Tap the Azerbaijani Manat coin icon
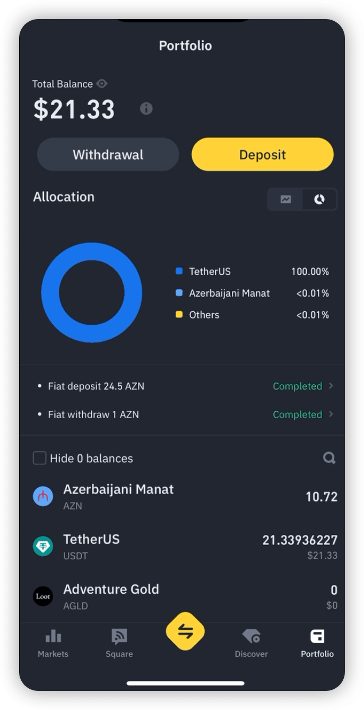 (43, 497)
